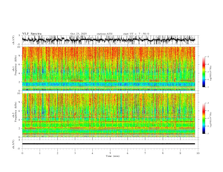Click the "Time (min)" axis label

point(113,156)
